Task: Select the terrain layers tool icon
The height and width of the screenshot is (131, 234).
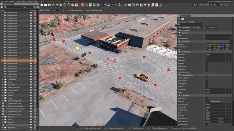Action: point(145,5)
